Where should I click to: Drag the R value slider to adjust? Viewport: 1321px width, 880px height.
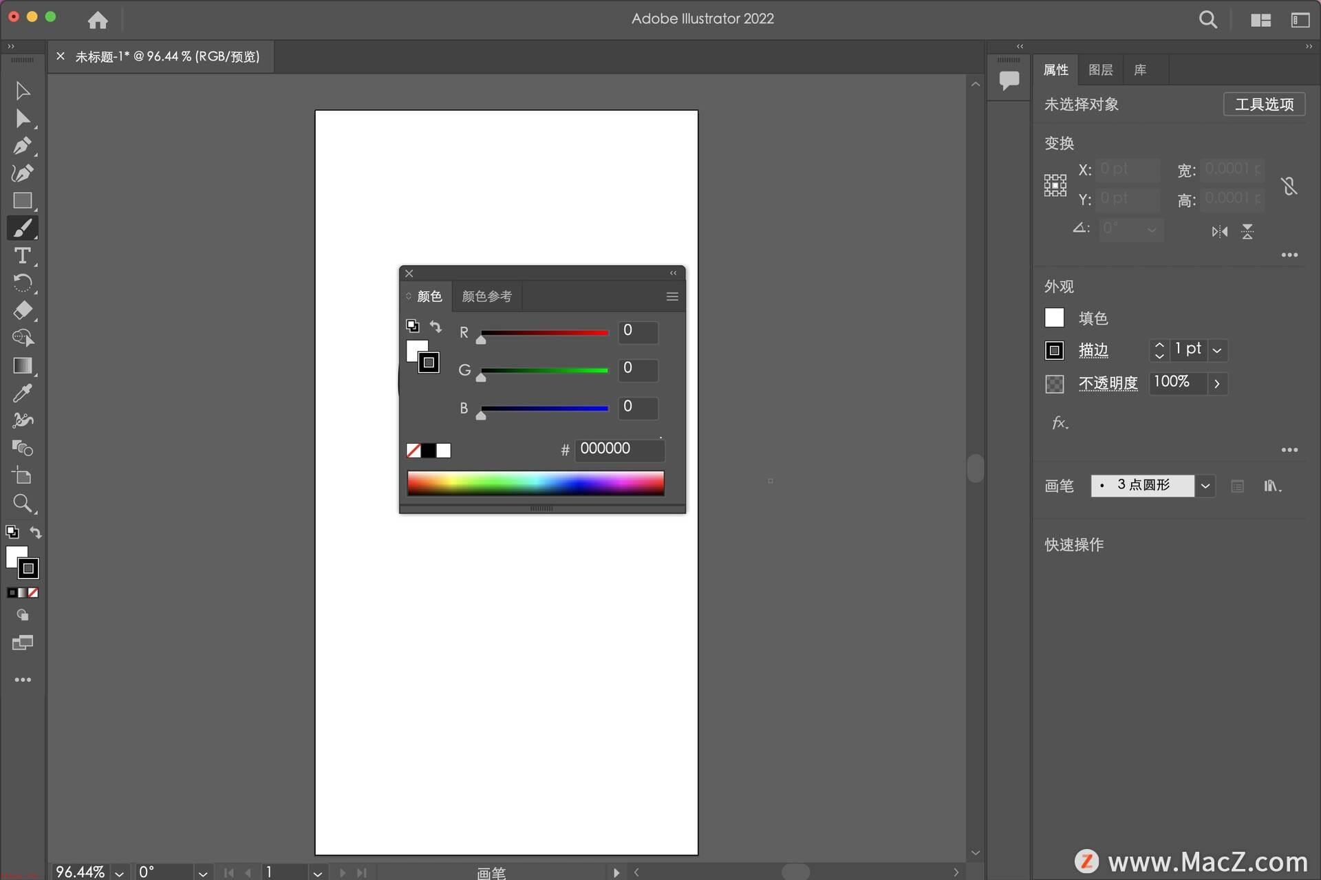[x=480, y=337]
